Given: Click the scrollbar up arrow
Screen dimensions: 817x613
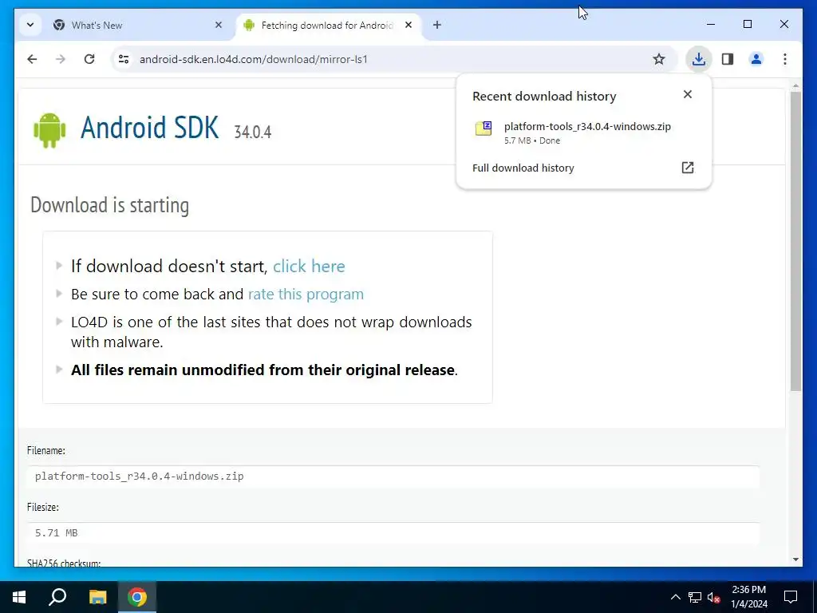Looking at the screenshot, I should point(795,85).
